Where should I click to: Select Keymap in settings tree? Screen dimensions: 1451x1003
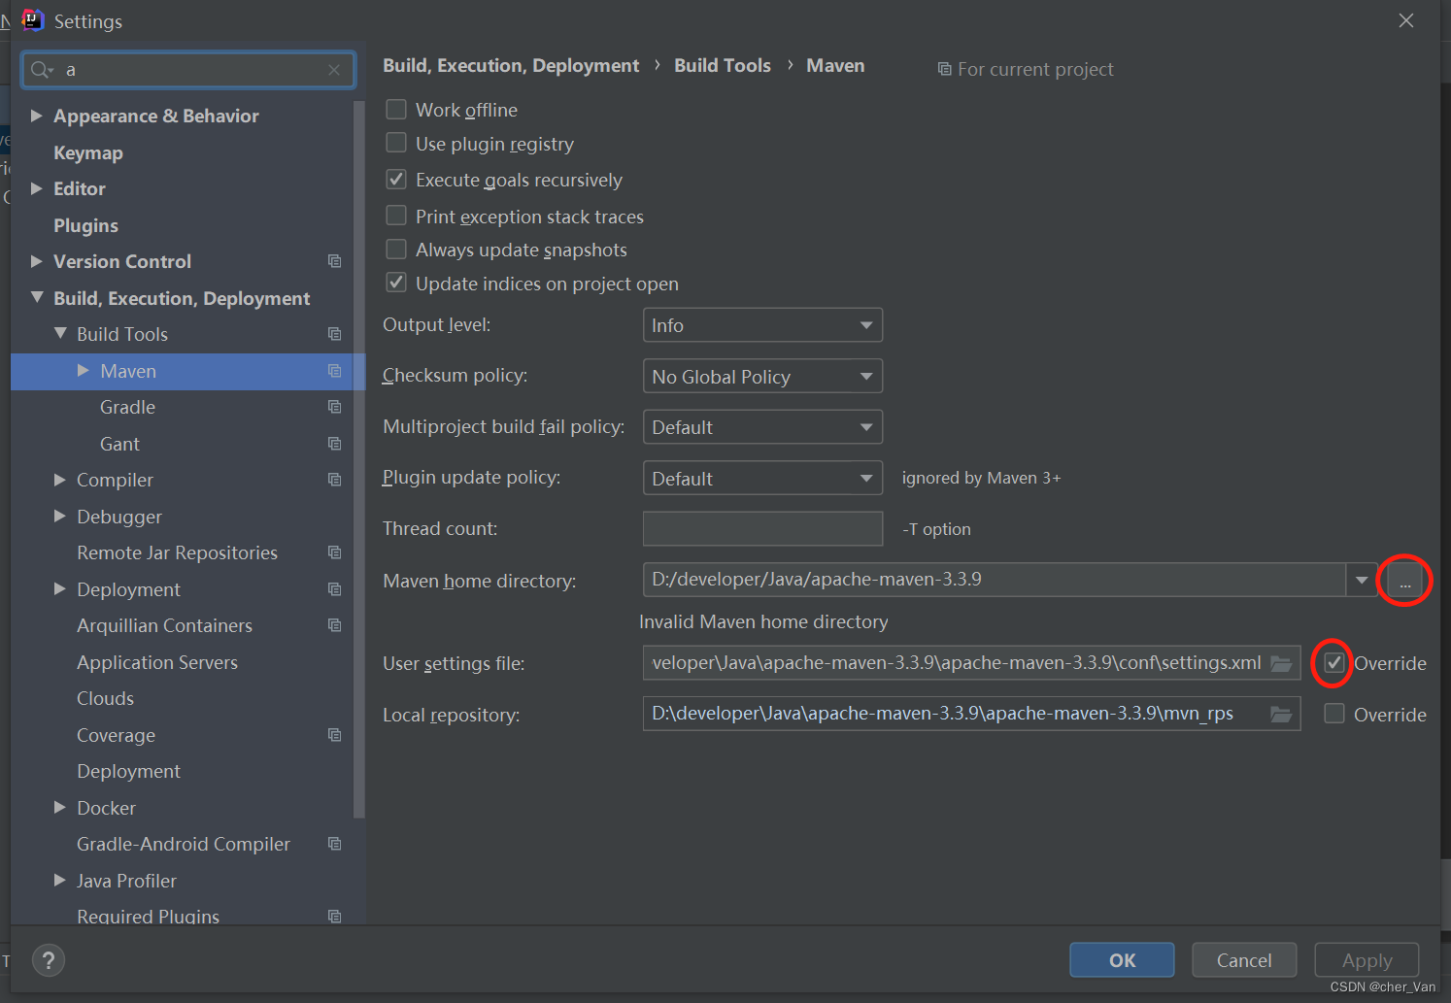tap(88, 152)
